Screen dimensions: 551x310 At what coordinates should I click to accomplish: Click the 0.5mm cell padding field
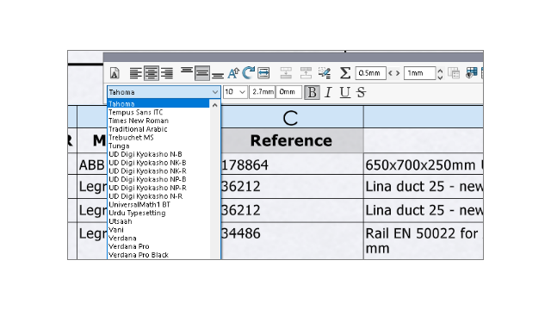370,73
